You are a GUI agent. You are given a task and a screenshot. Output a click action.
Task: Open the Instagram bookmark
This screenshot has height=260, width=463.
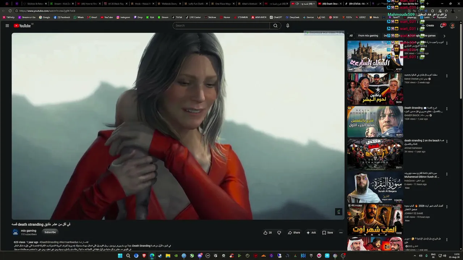123,17
